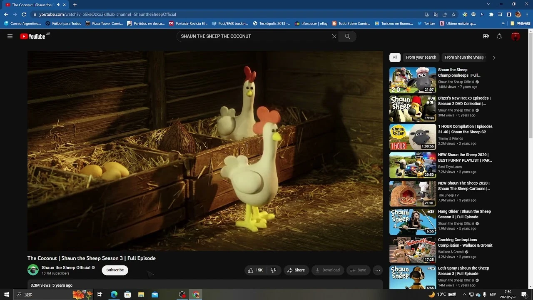Click the YouTube logo home icon
This screenshot has width=533, height=300.
pos(32,37)
